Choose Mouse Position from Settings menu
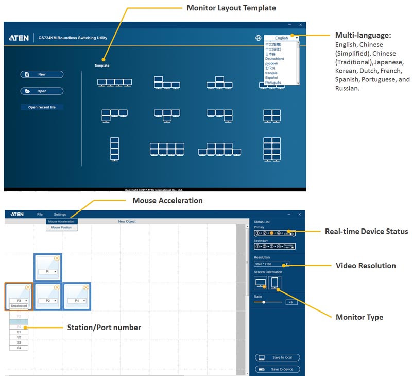Viewport: 412px width, 376px height. pyautogui.click(x=61, y=227)
